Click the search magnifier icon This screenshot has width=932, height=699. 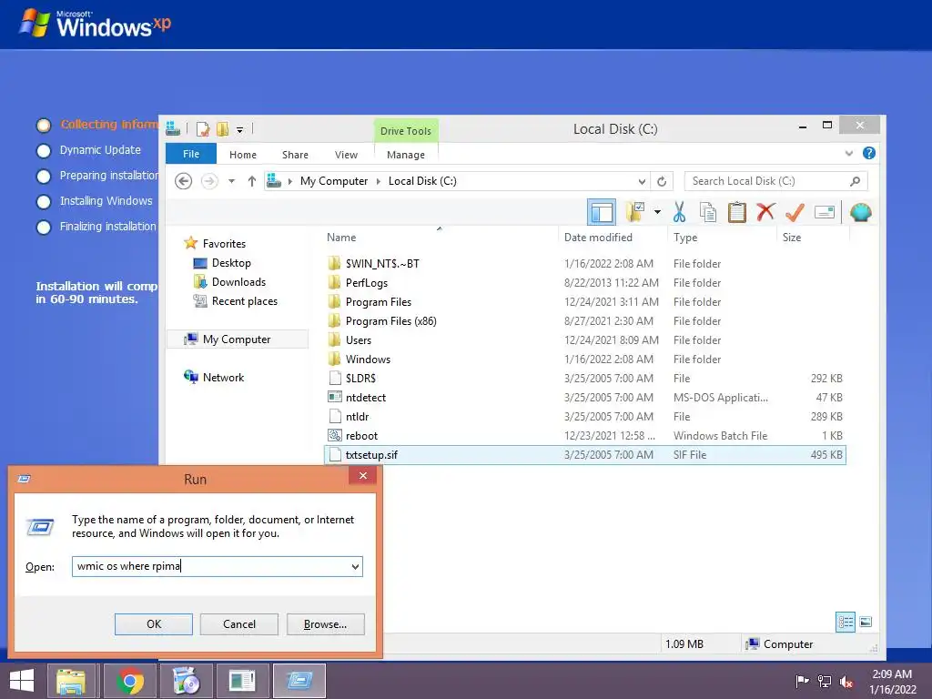855,181
